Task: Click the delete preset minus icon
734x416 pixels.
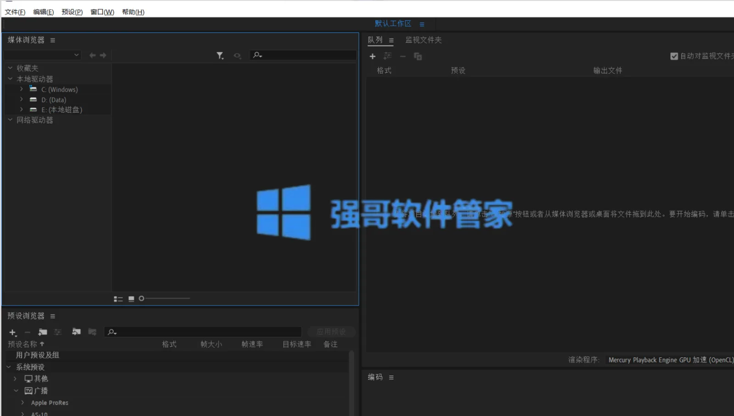Action: [28, 332]
